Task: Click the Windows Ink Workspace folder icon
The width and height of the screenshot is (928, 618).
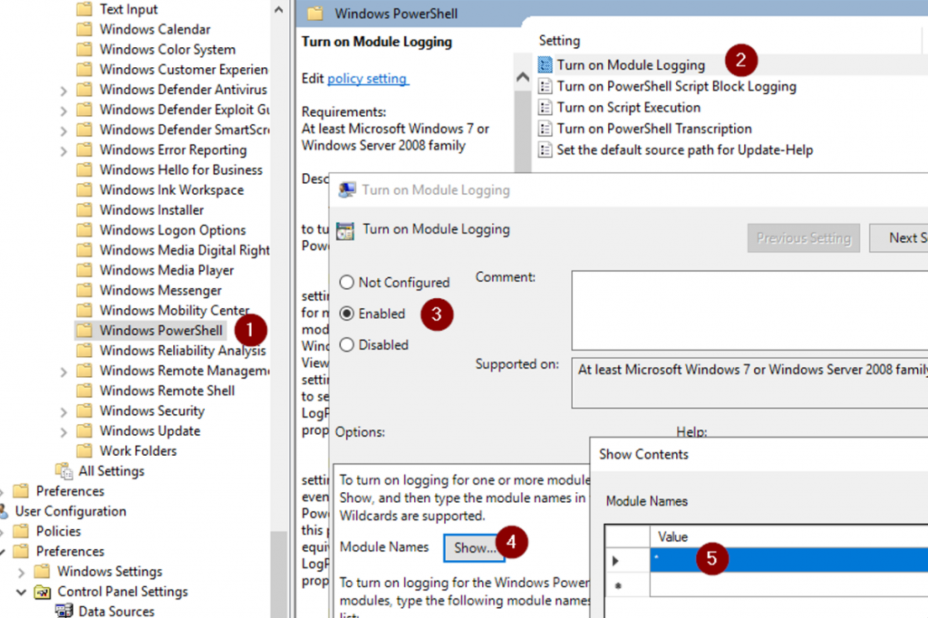Action: pos(84,190)
